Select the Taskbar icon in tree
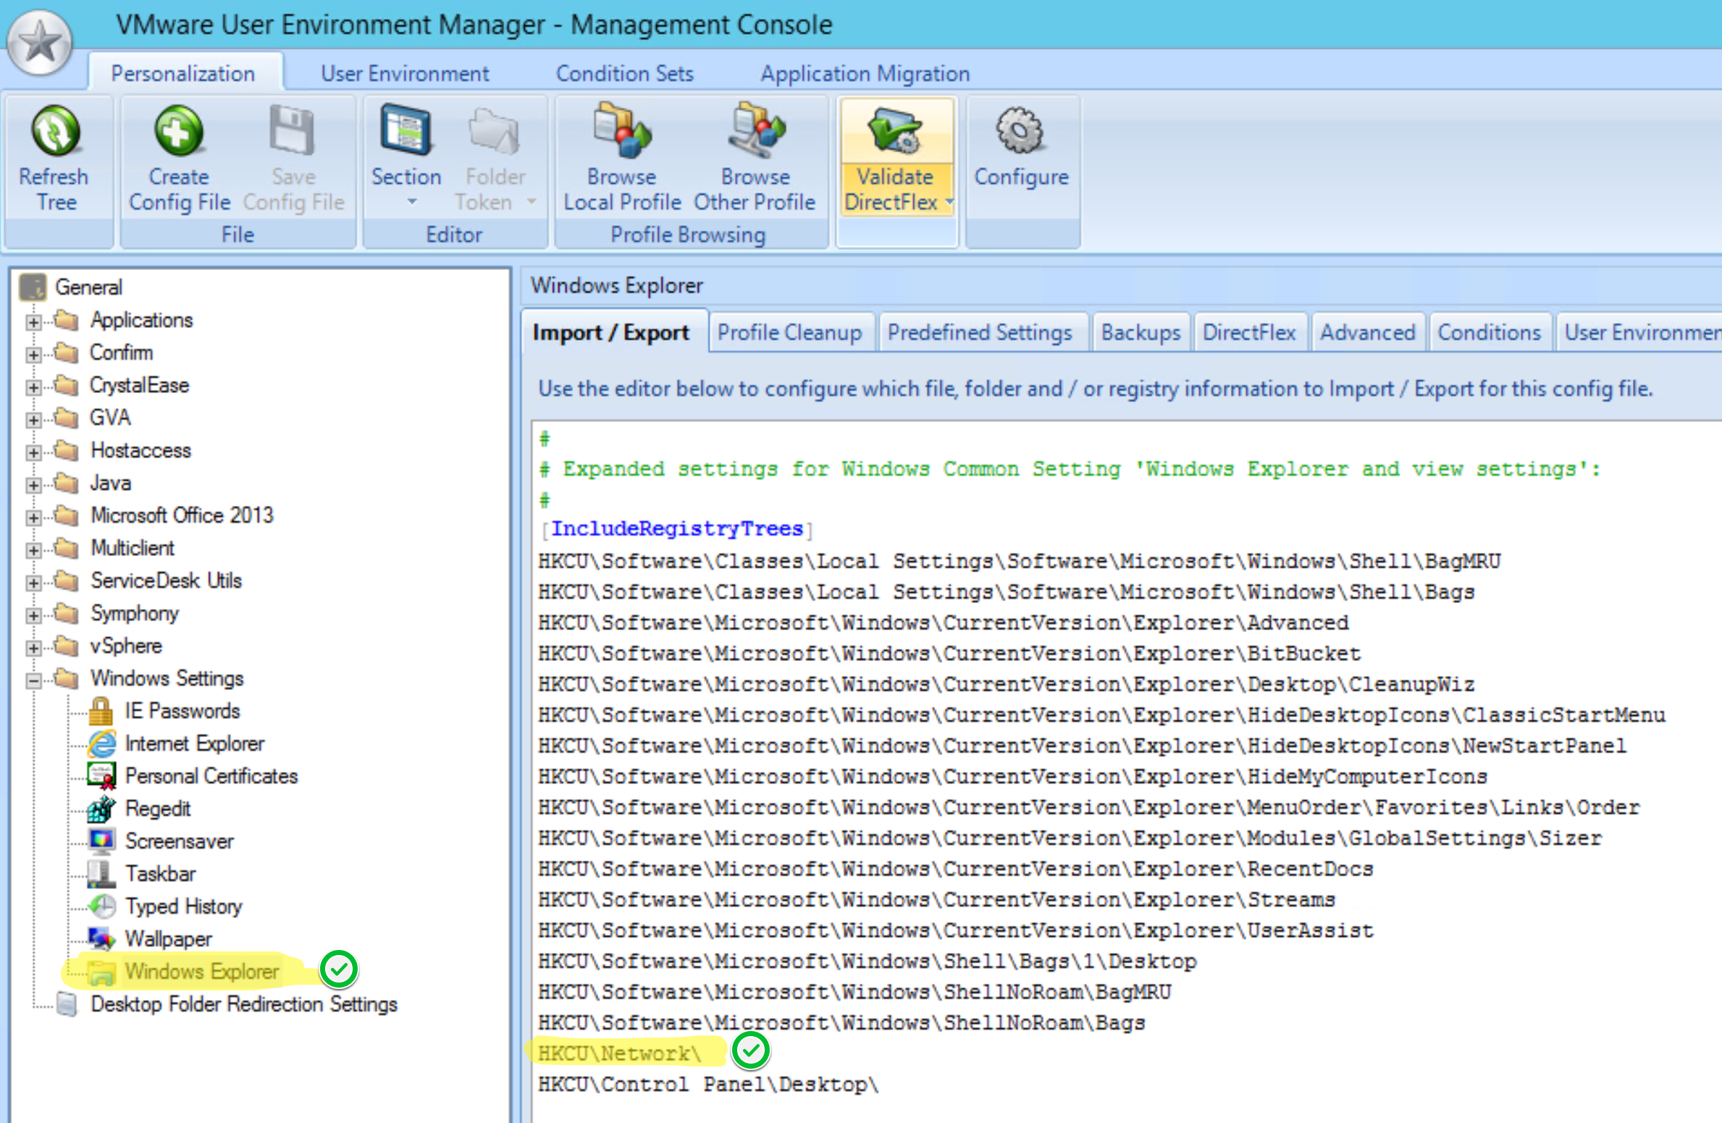Viewport: 1722px width, 1123px height. [x=101, y=874]
